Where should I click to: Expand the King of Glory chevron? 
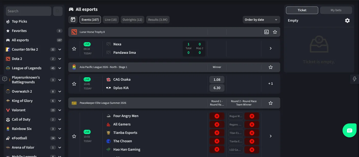59,101
